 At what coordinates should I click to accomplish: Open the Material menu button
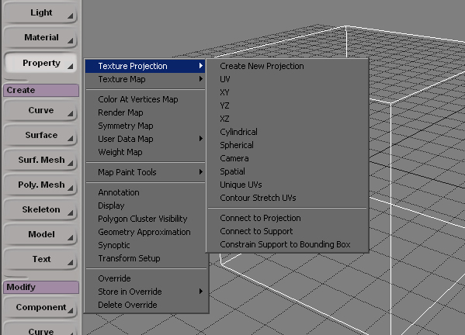[x=40, y=38]
